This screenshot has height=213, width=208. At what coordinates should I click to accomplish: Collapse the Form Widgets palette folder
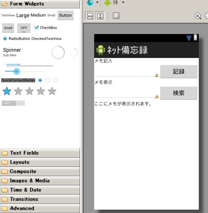click(x=40, y=4)
